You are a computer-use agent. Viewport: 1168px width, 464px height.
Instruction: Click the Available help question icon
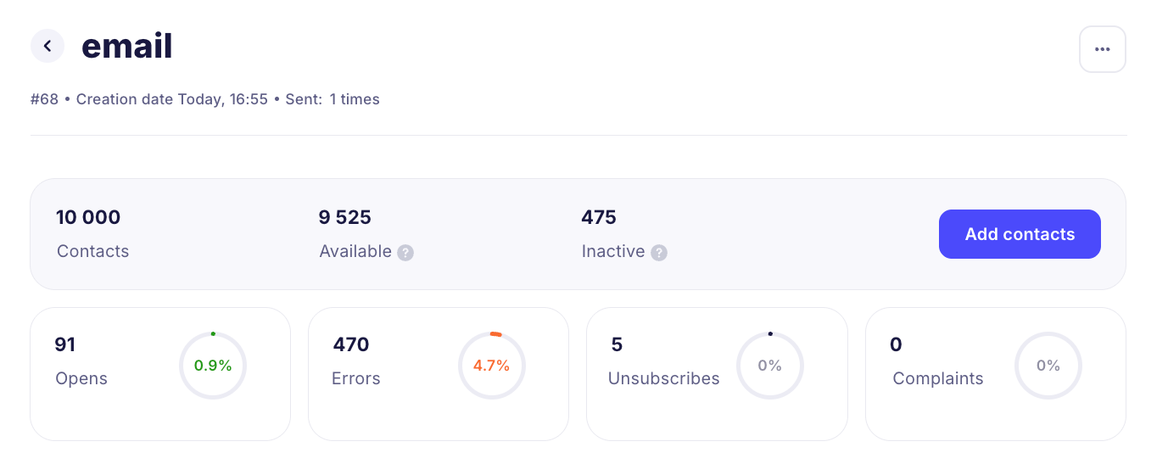click(405, 253)
